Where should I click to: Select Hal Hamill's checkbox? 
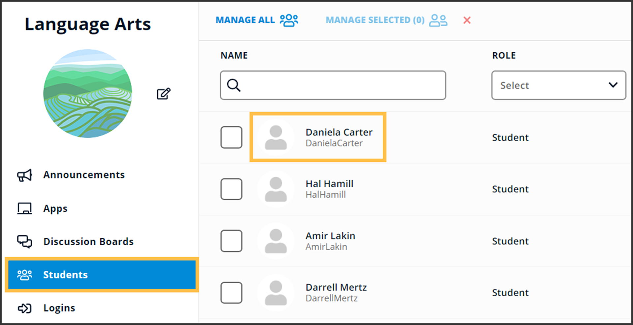[231, 189]
